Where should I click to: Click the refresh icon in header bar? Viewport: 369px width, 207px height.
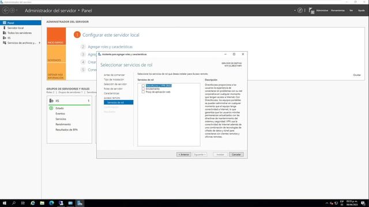click(x=300, y=10)
